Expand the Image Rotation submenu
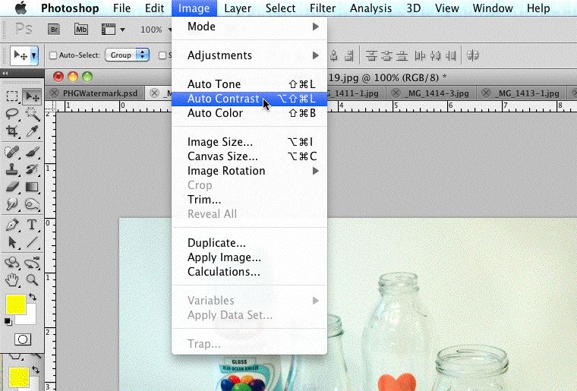This screenshot has height=391, width=577. [249, 171]
